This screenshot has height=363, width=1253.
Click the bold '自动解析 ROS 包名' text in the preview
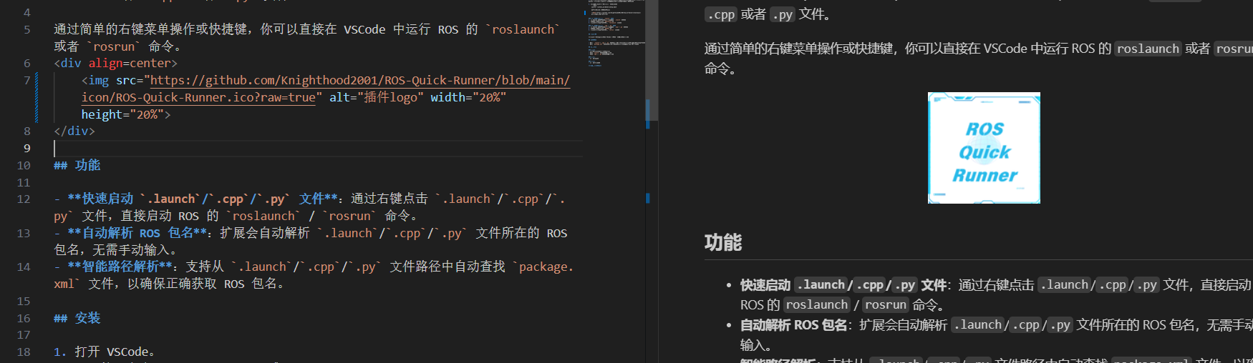[x=794, y=325]
